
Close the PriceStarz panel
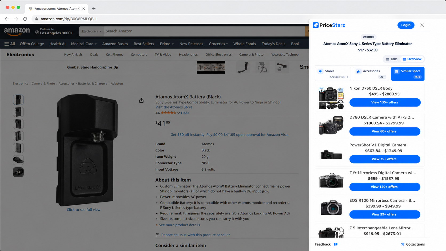[422, 25]
